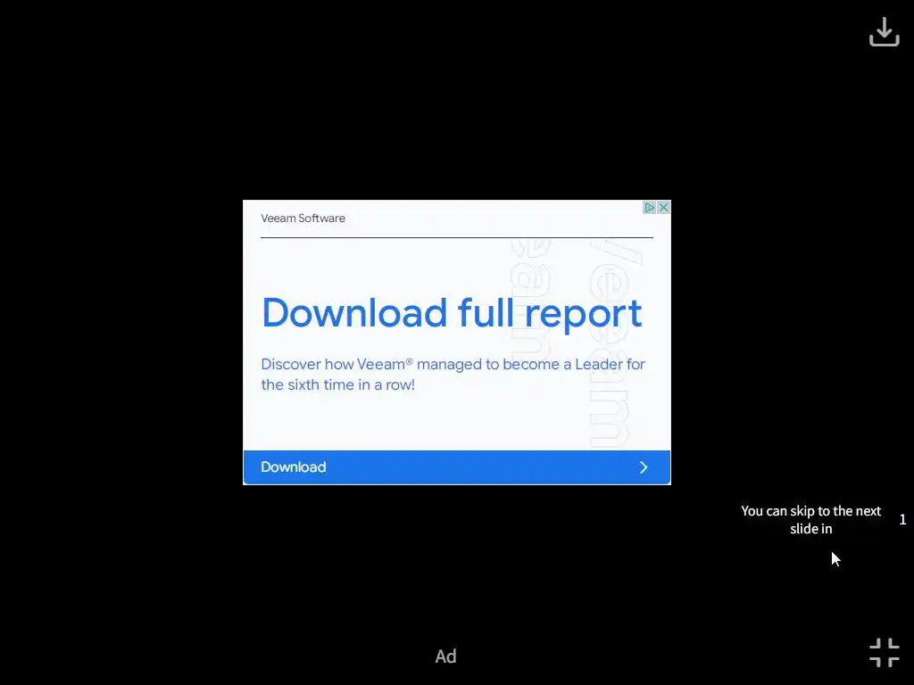Click the arrow chevron on the Download bar
This screenshot has height=685, width=914.
point(644,467)
